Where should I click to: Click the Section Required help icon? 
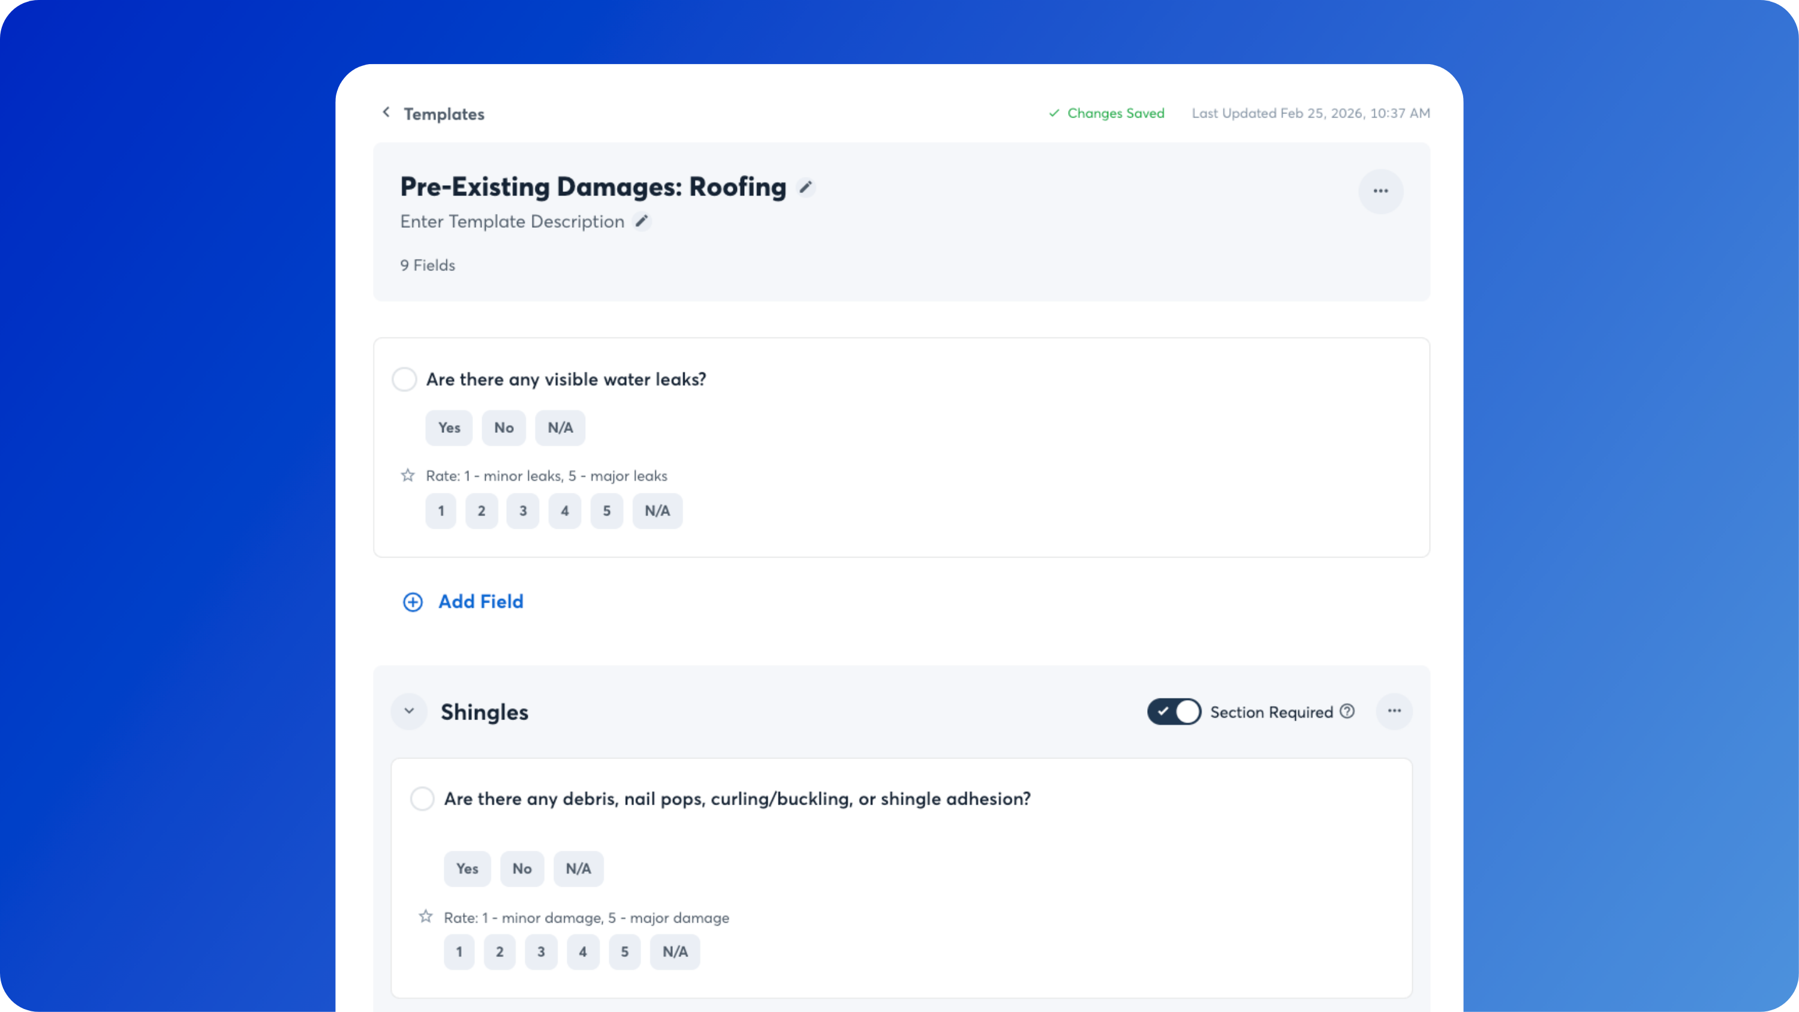1347,711
